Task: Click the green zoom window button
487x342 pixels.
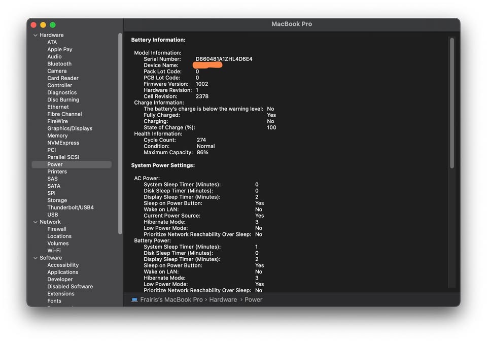Action: pos(53,25)
